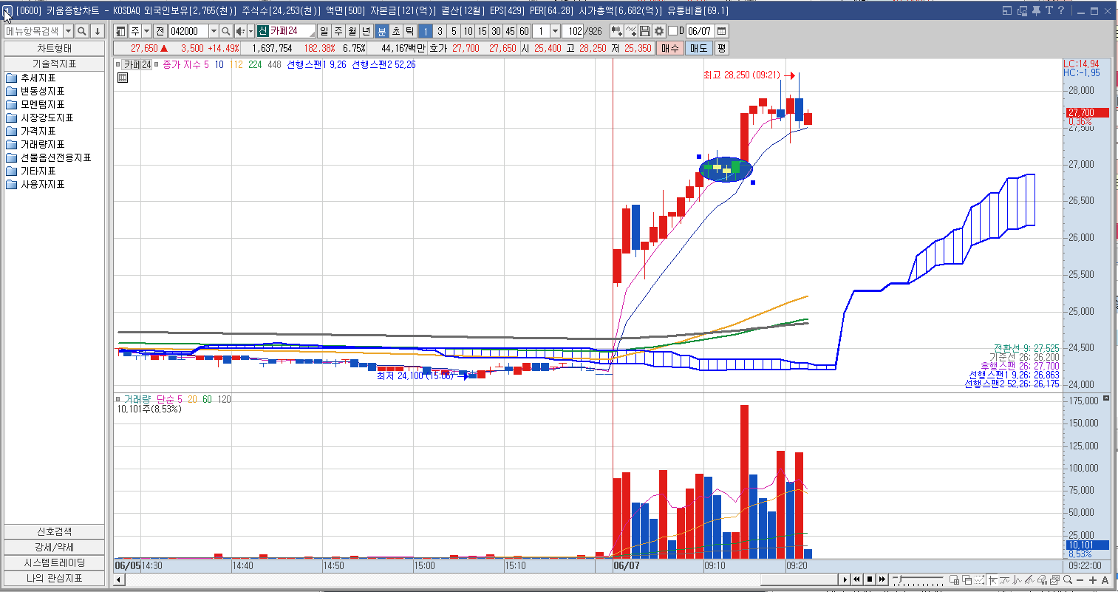Click the plus icon in bottom toolbar
The image size is (1118, 592).
click(1093, 580)
